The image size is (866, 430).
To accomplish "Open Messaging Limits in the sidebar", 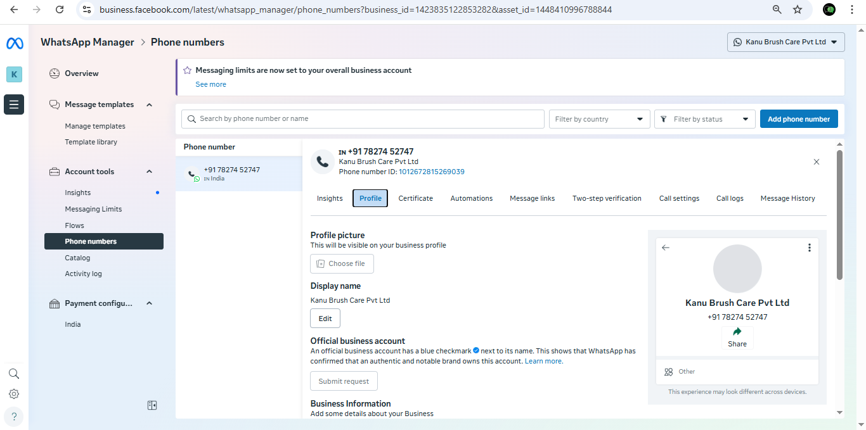I will pos(93,209).
